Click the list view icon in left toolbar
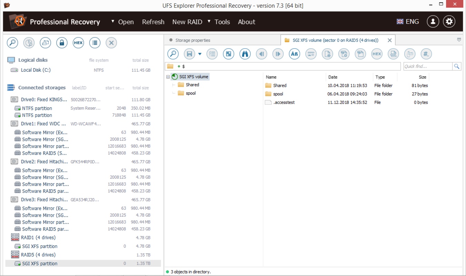 click(95, 43)
